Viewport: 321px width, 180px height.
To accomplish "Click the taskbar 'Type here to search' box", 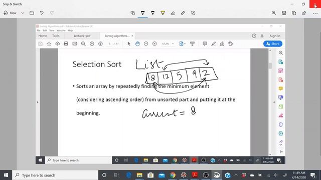I will (x=55, y=175).
